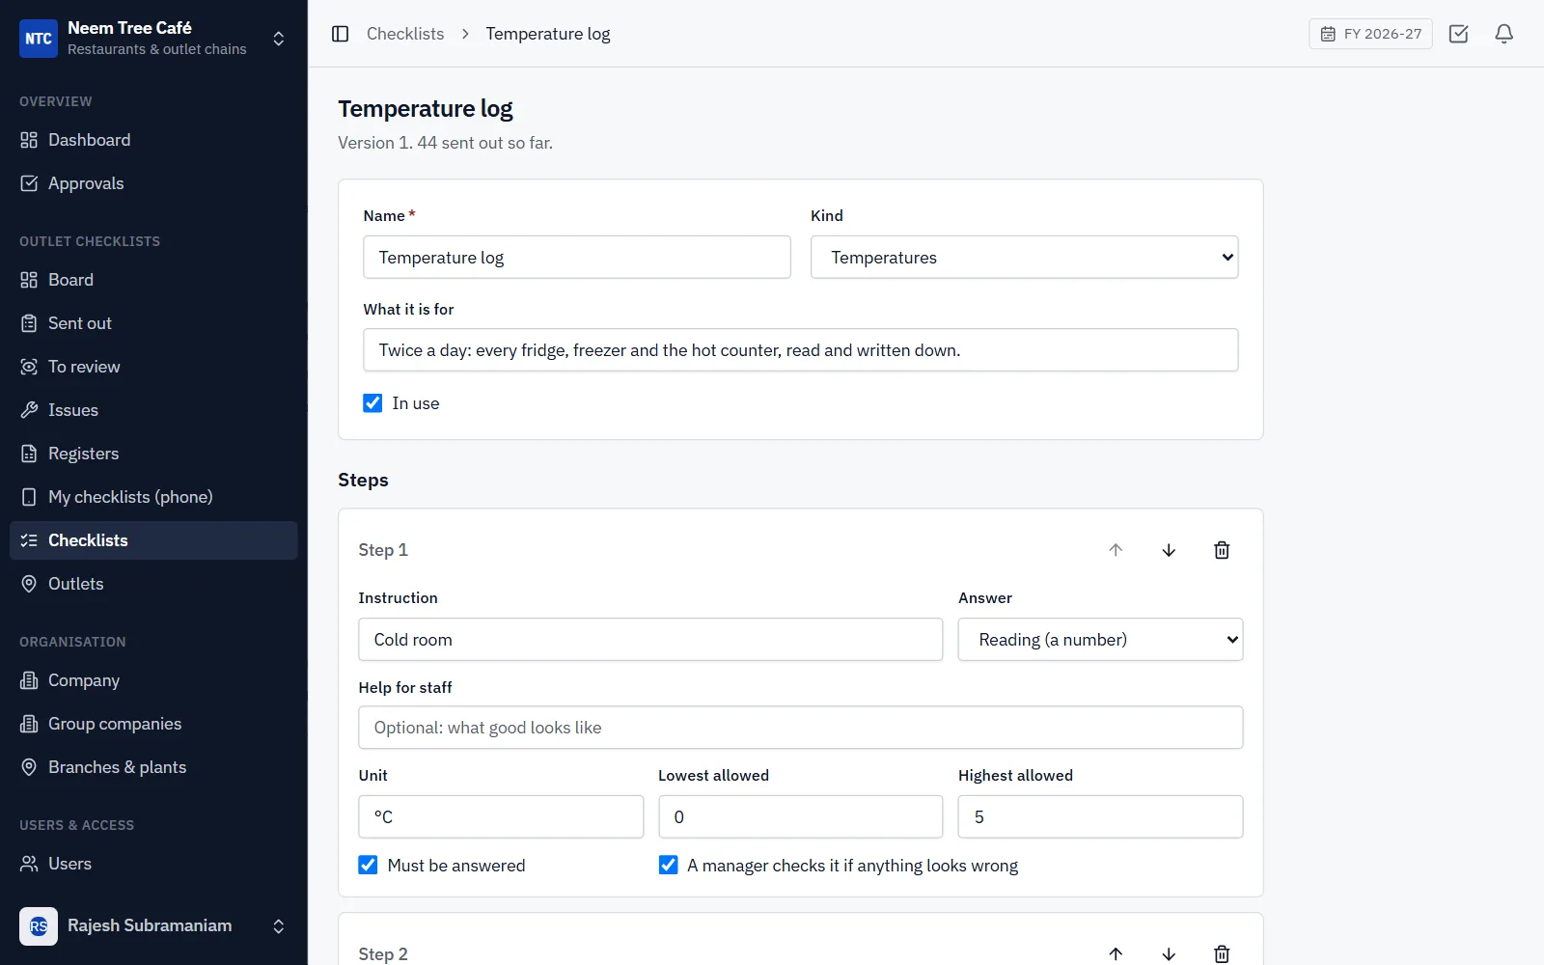
Task: Open Company settings
Action: [x=153, y=680]
